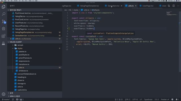Click the ellipsis symbol breadcrumb
Image resolution: width=181 pixels, height=101 pixels.
click(x=96, y=10)
